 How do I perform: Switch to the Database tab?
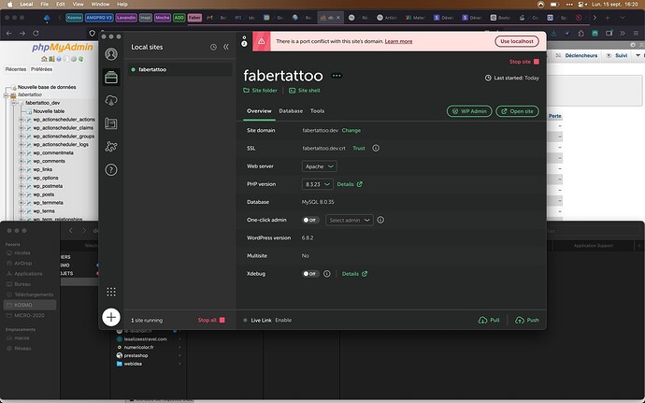(291, 110)
